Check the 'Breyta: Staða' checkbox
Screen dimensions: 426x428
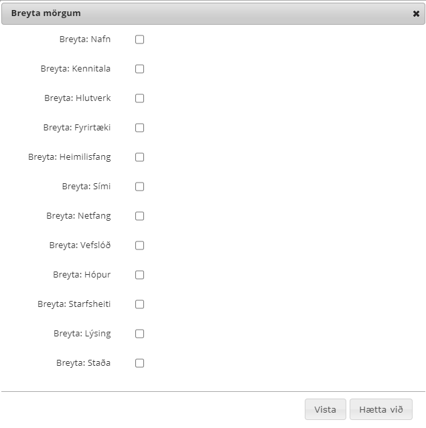pos(139,363)
